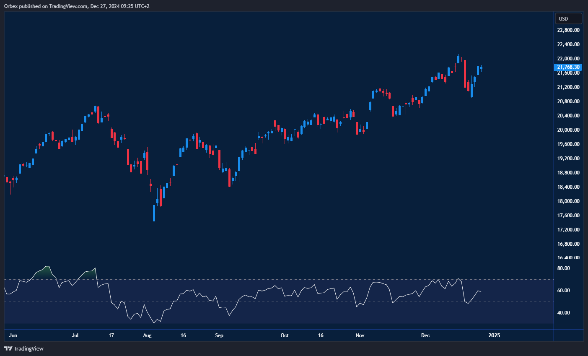Click the 17,600.00 price axis label
Image resolution: width=588 pixels, height=356 pixels.
(x=568, y=216)
